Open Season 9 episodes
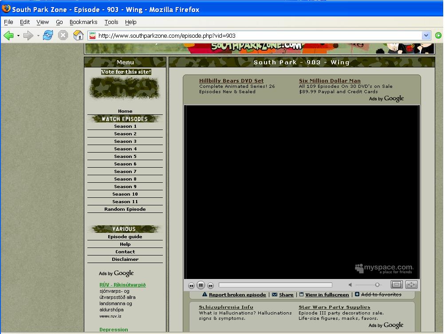The image size is (445, 334). point(125,186)
